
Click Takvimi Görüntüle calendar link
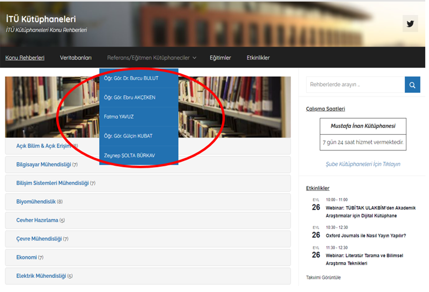coord(323,277)
